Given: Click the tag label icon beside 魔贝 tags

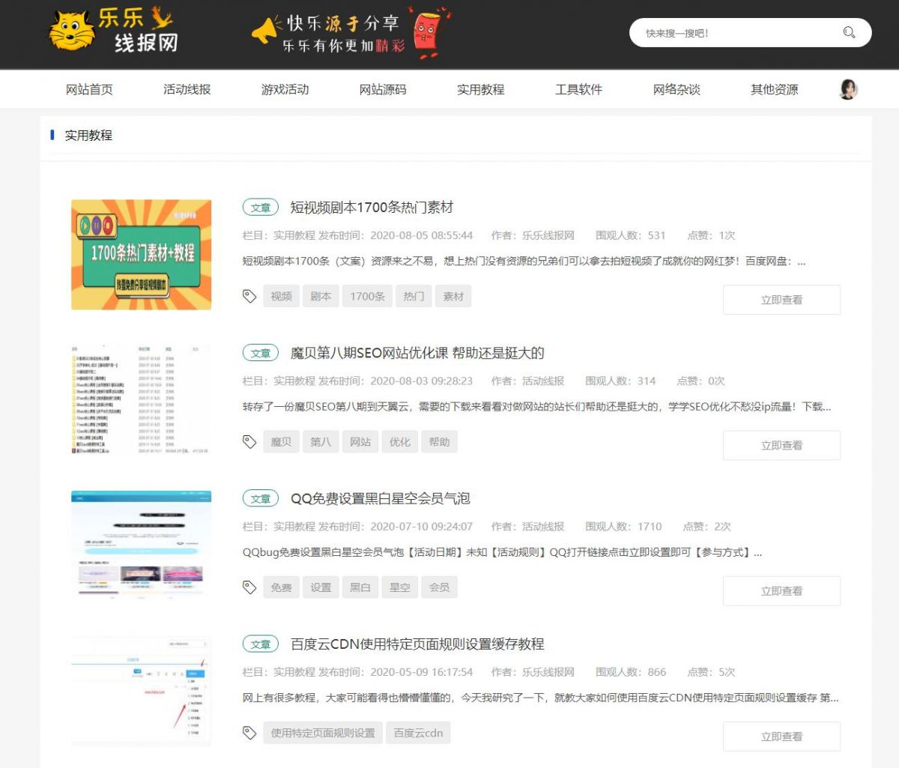Looking at the screenshot, I should pyautogui.click(x=249, y=441).
